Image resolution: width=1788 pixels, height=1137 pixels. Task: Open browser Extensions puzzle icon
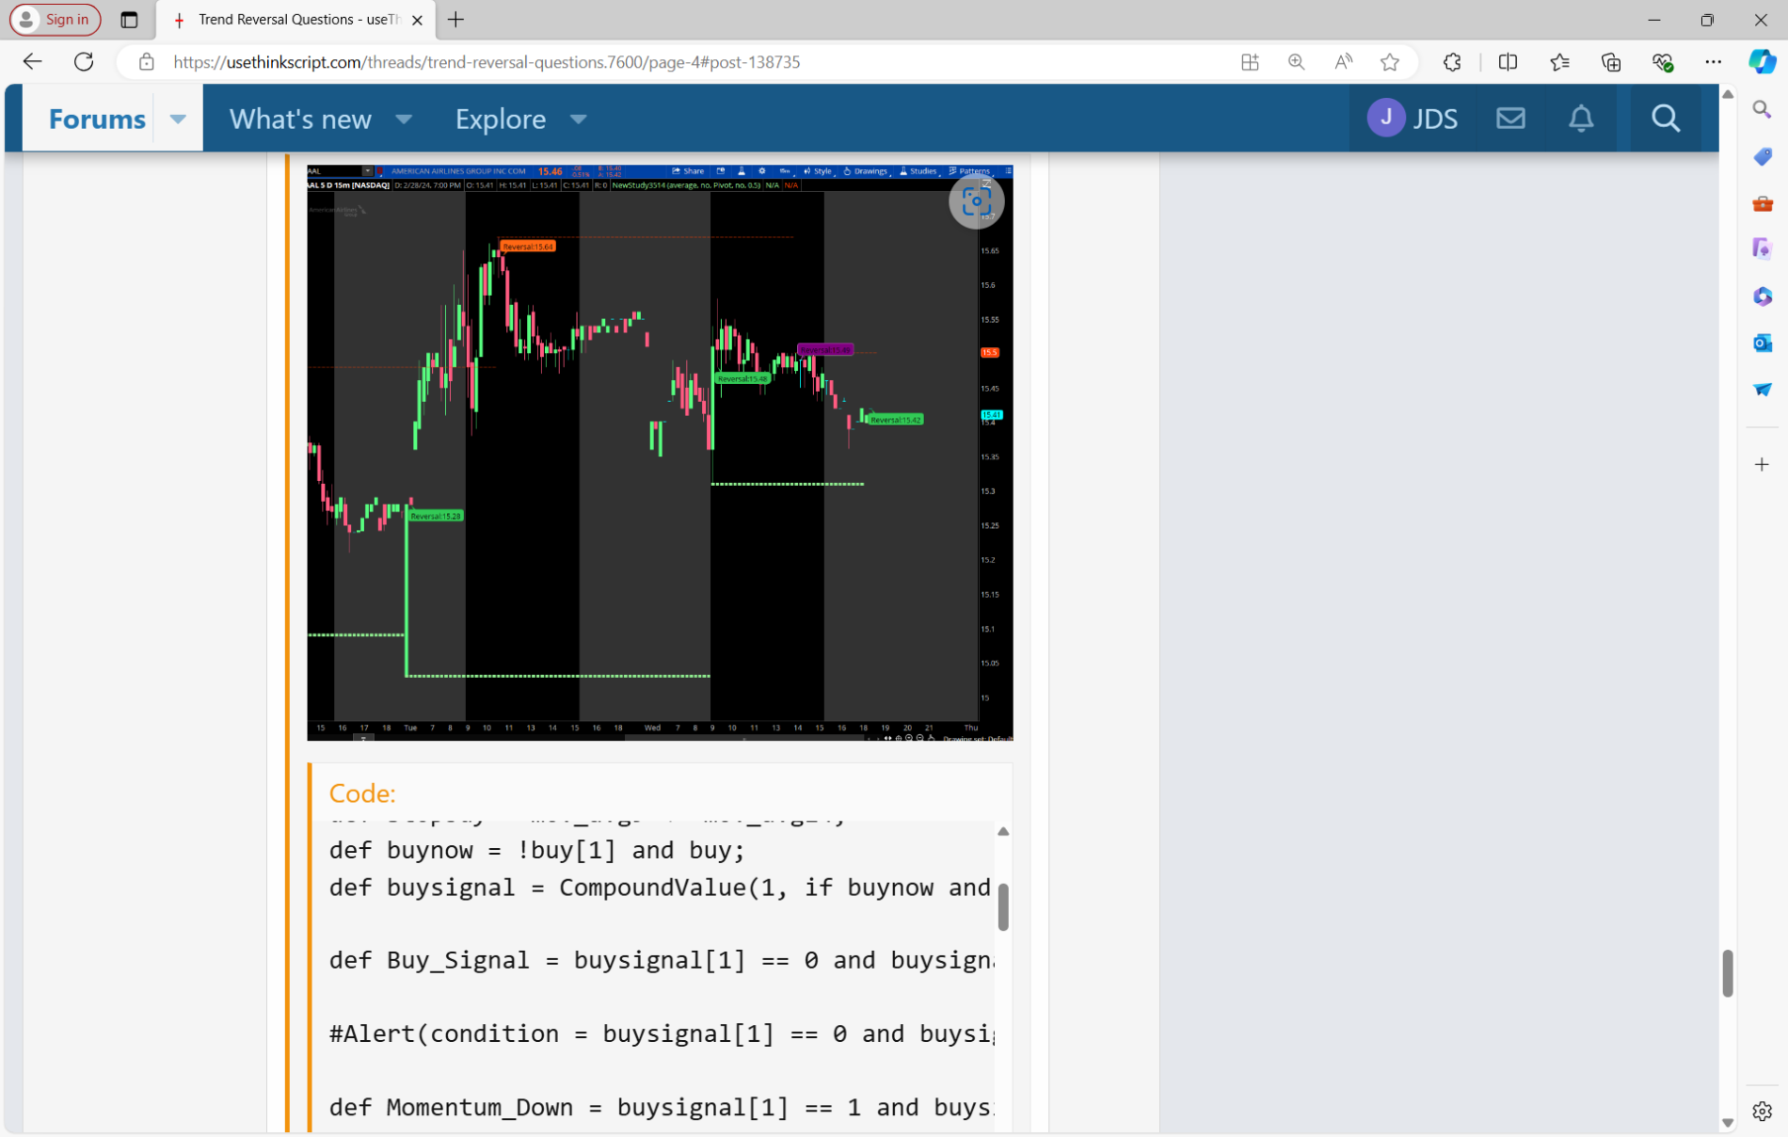[x=1452, y=62]
